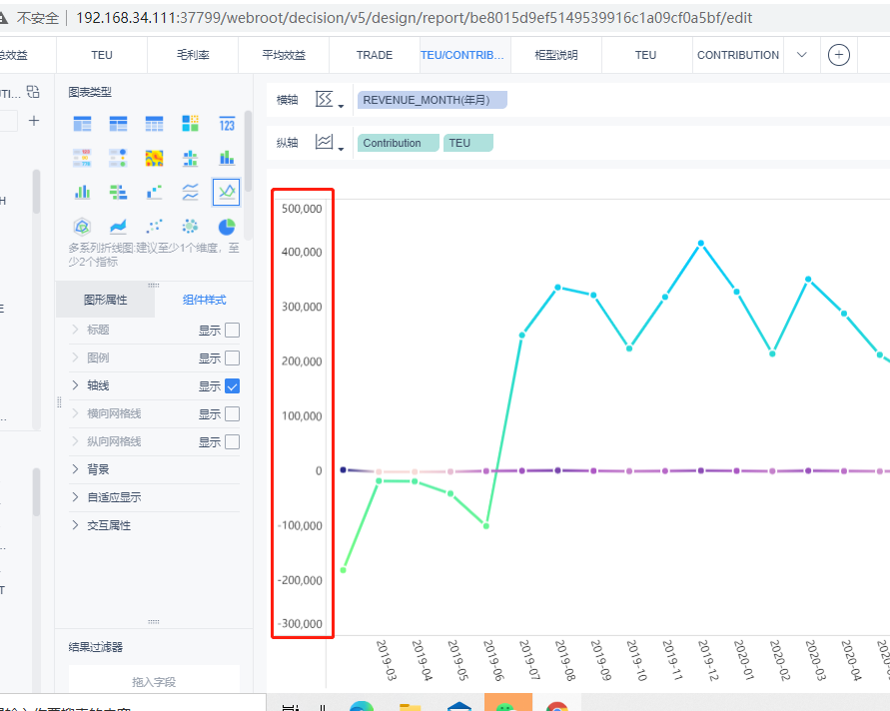Click the add new tab plus icon

coord(839,55)
